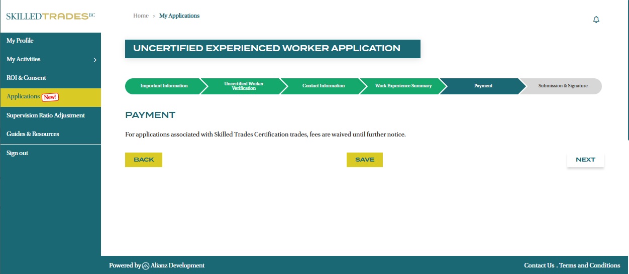Expand the My Activities submenu arrow
This screenshot has height=274, width=629.
[x=95, y=60]
